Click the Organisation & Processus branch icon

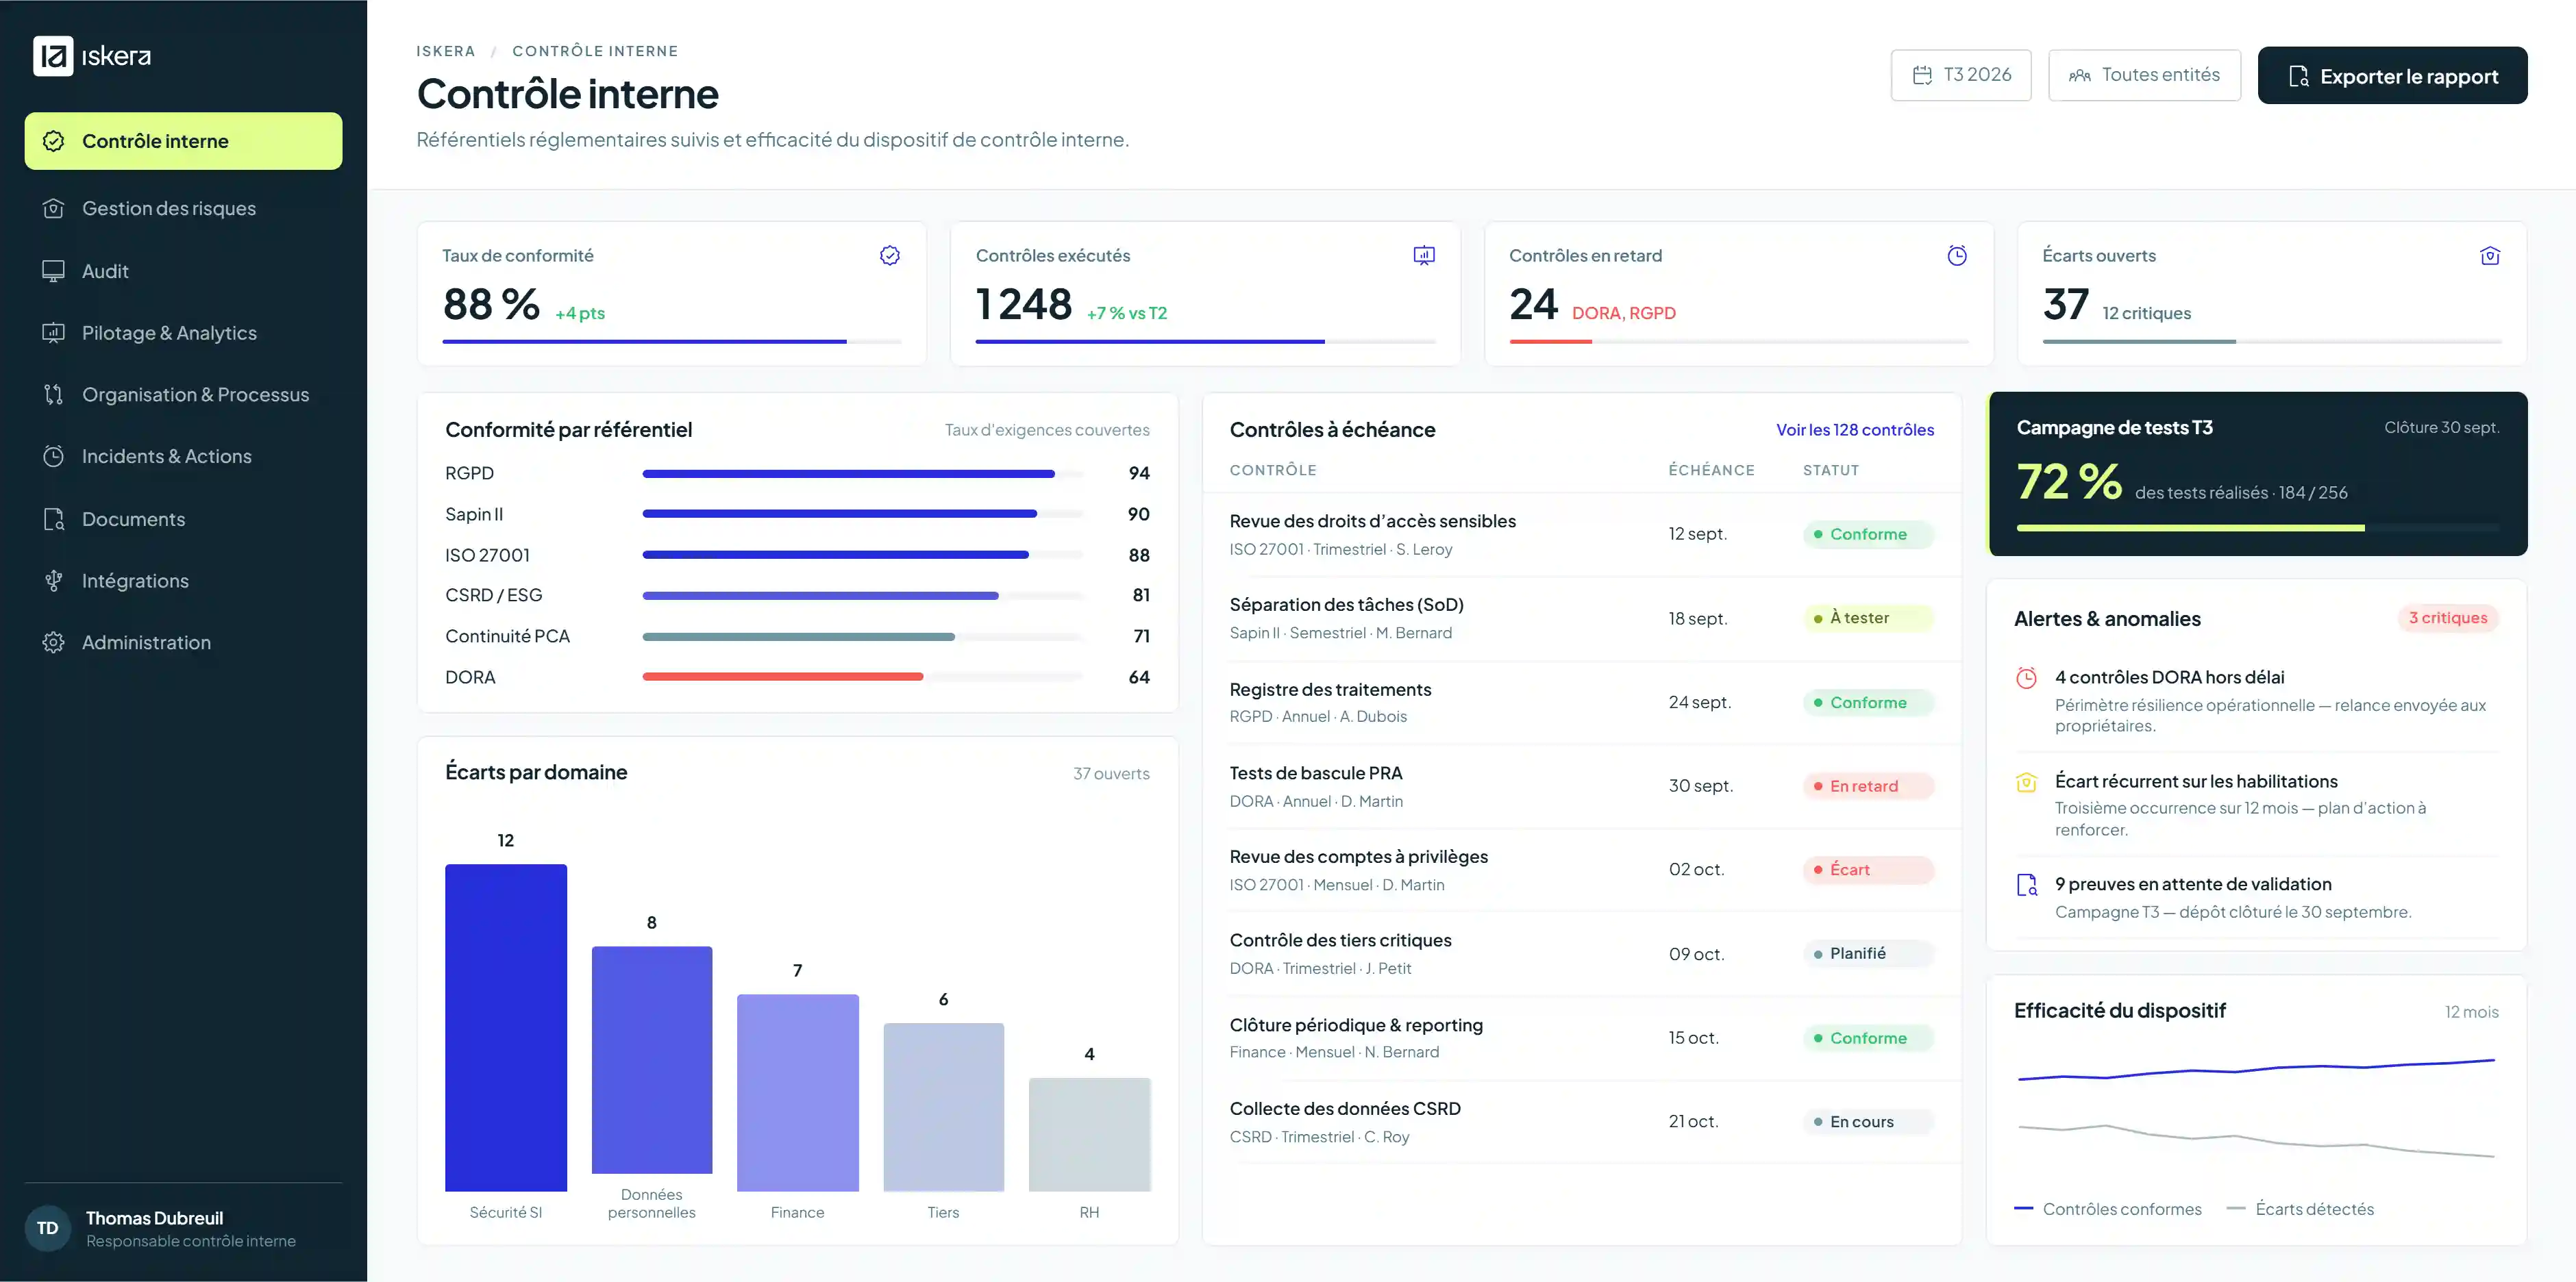click(x=54, y=394)
